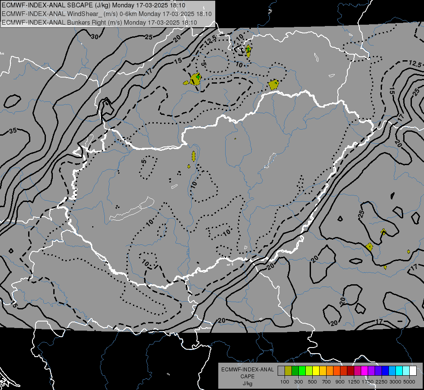Select the pure yellow legend swatch

click(x=316, y=370)
